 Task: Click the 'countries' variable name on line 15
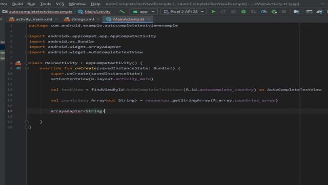coord(73,100)
